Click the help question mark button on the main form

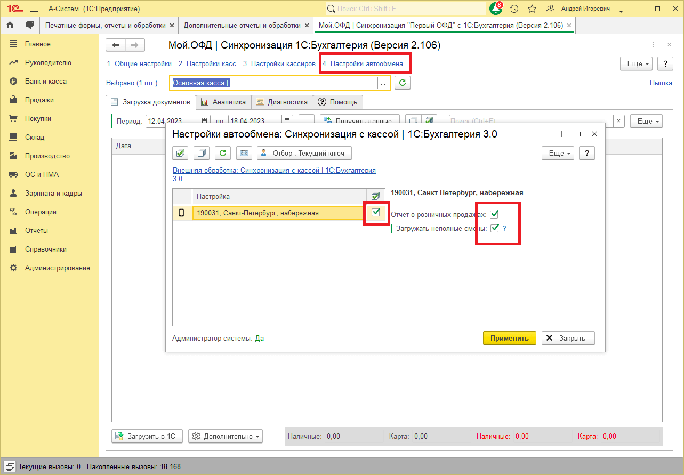point(665,63)
